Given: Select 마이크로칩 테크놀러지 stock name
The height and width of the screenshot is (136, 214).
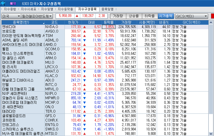Looking at the screenshot, I should [20, 103].
